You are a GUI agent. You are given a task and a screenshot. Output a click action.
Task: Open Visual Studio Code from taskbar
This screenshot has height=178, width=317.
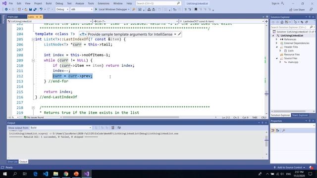(x=46, y=174)
